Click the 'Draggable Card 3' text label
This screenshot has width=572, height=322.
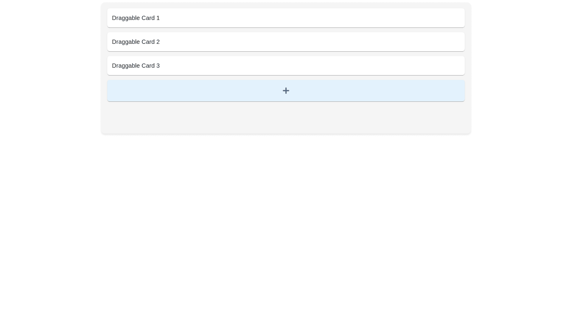[x=136, y=66]
